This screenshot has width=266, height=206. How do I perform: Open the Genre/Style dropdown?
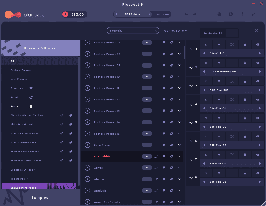(176, 31)
